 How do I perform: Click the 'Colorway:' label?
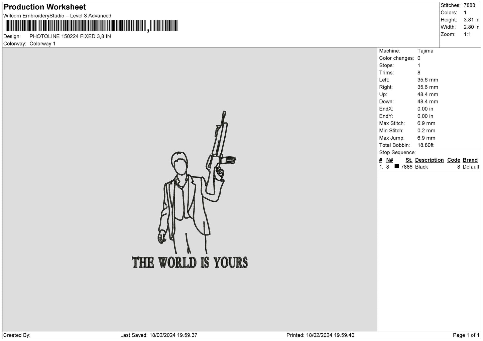tap(15, 44)
